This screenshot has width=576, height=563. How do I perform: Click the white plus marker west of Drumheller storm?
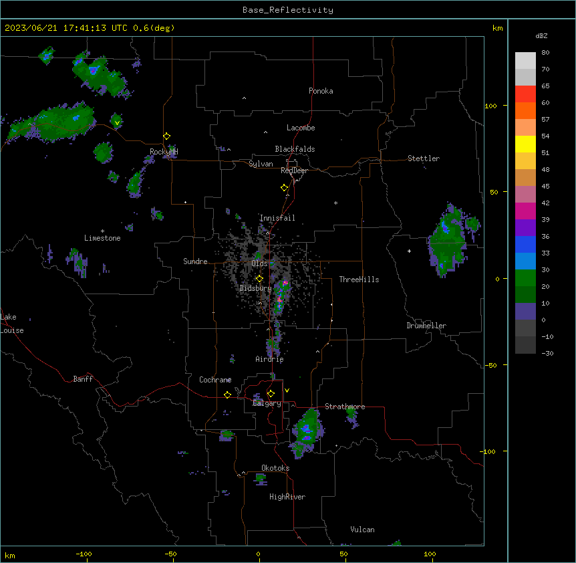[409, 251]
